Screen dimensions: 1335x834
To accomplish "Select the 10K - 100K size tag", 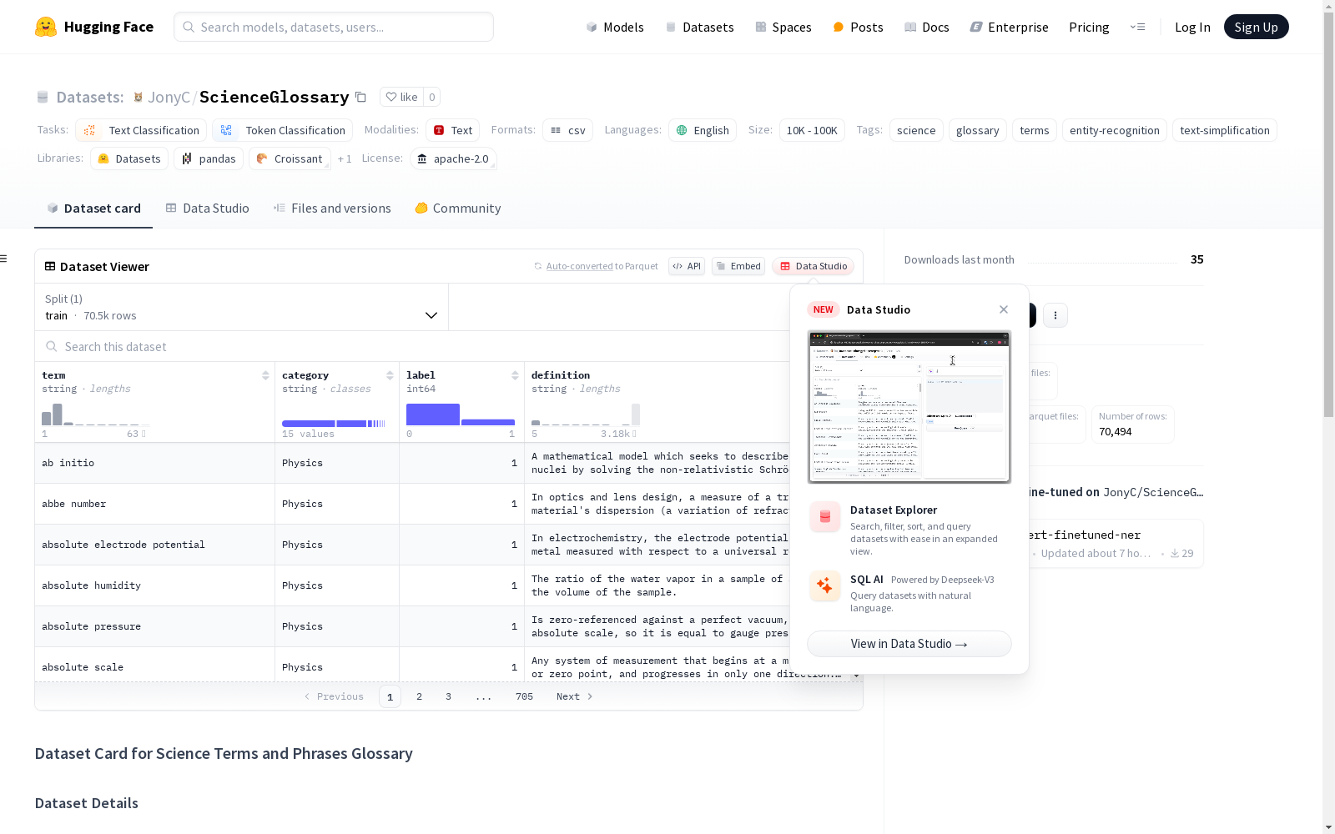I will (812, 130).
